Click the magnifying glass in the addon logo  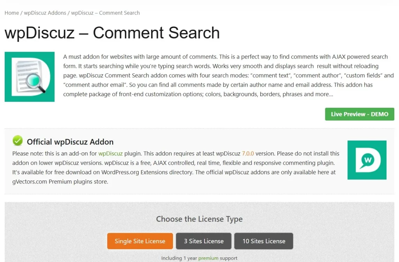pos(33,80)
